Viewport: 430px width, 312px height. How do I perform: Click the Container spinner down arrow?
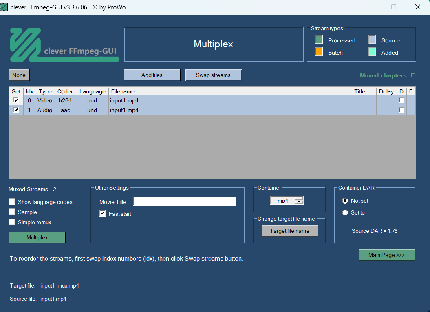click(x=299, y=203)
